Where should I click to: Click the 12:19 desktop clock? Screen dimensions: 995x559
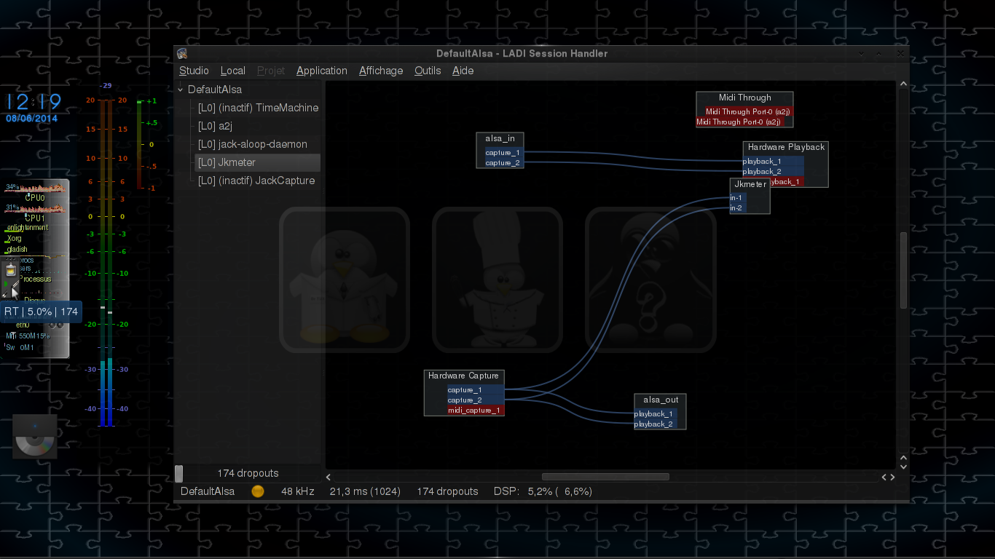point(34,102)
